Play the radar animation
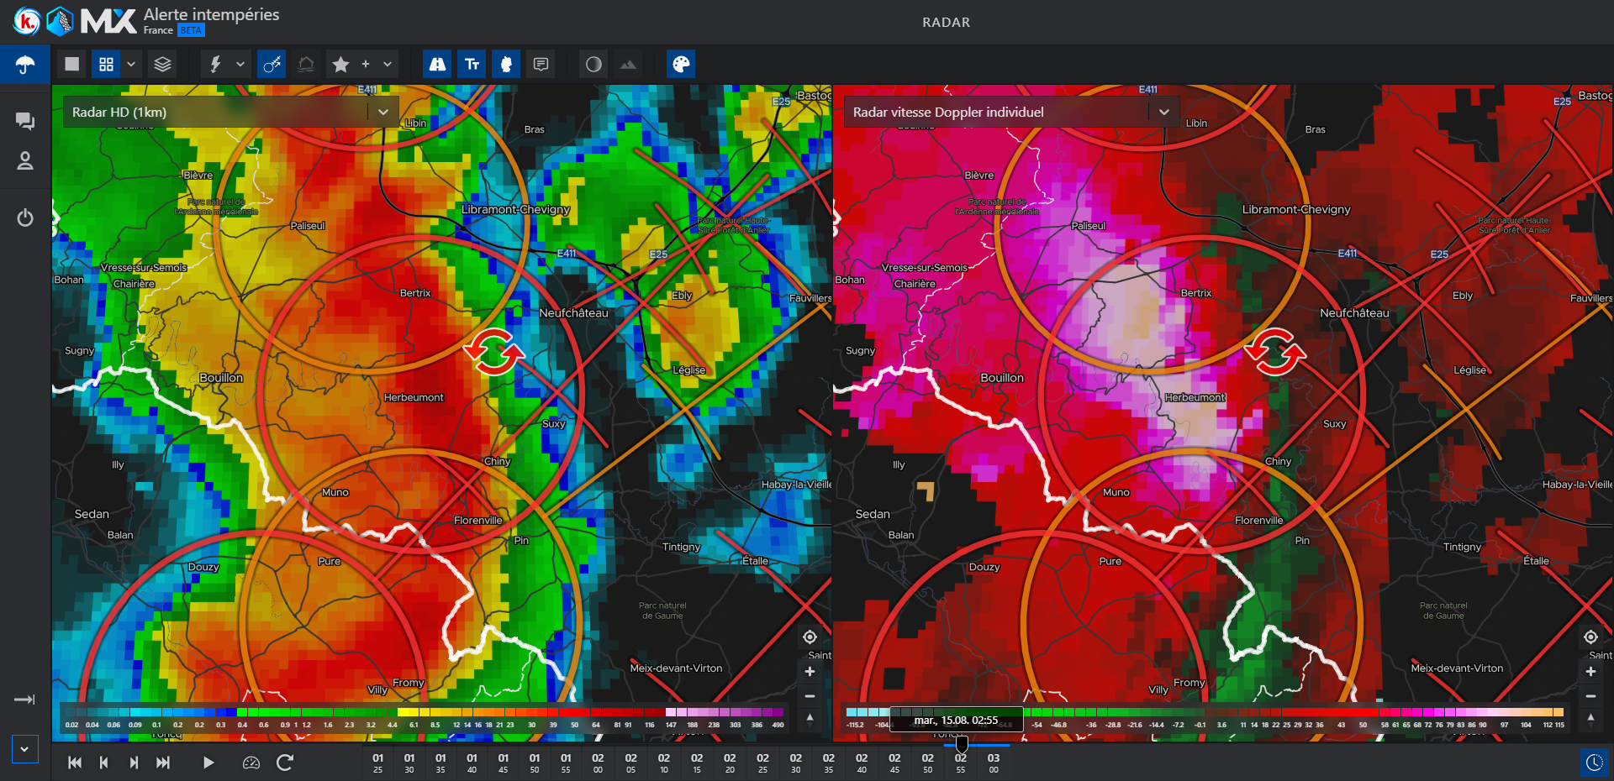Image resolution: width=1614 pixels, height=781 pixels. [x=208, y=763]
